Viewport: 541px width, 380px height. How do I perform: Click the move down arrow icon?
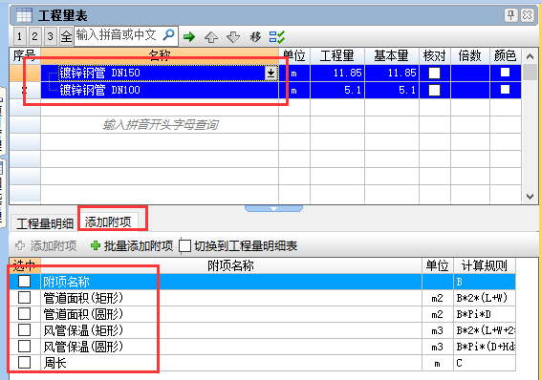[x=233, y=37]
